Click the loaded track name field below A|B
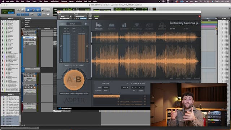This screenshot has height=130, width=231. (74, 94)
